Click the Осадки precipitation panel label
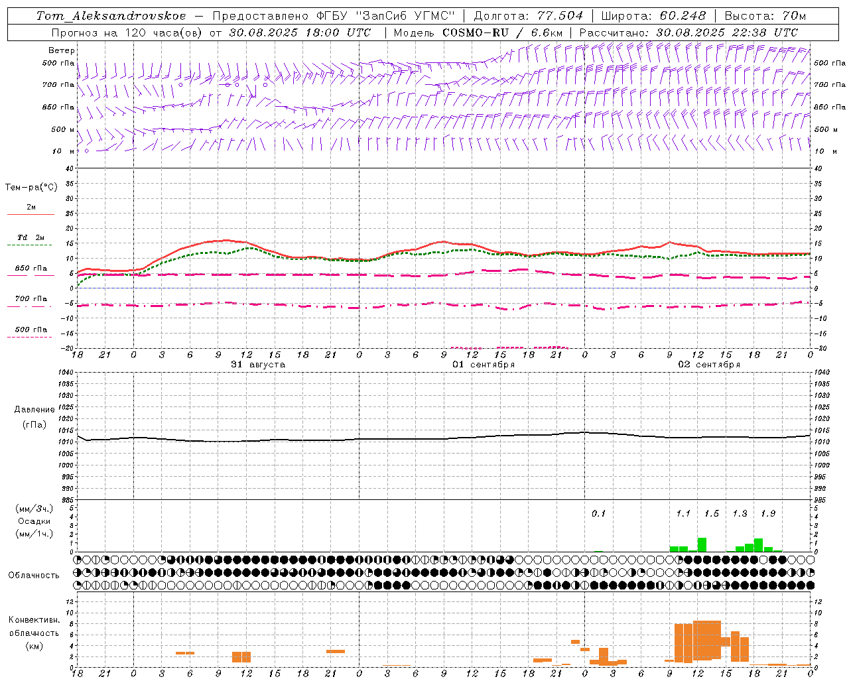Image resolution: width=849 pixels, height=679 pixels. (x=34, y=521)
